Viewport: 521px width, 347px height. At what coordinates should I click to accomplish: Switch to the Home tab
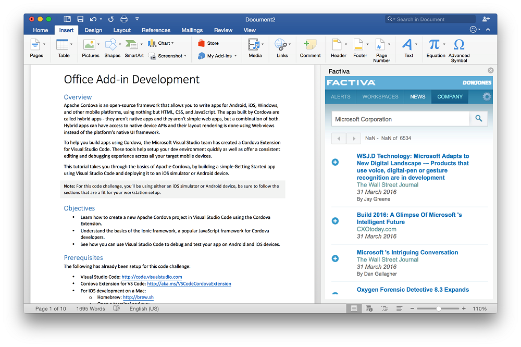[41, 30]
